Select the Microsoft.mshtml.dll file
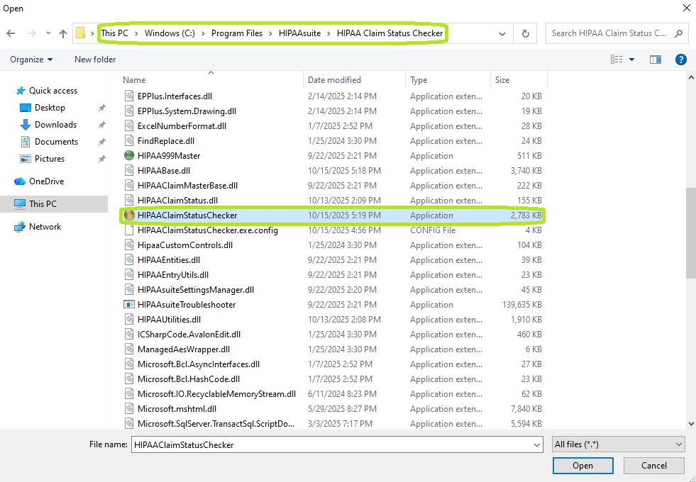 point(177,409)
